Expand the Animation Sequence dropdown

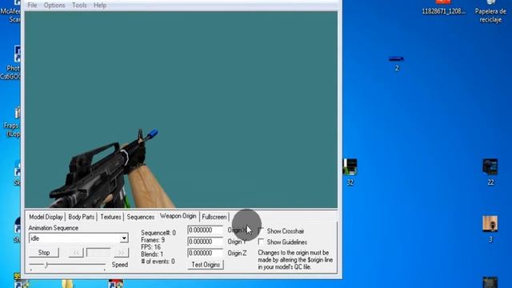pos(124,238)
